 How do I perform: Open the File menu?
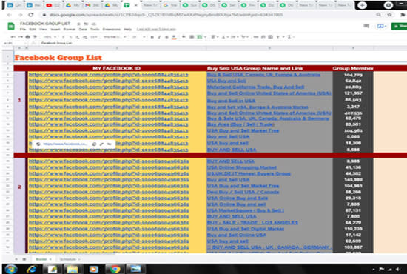coord(23,30)
